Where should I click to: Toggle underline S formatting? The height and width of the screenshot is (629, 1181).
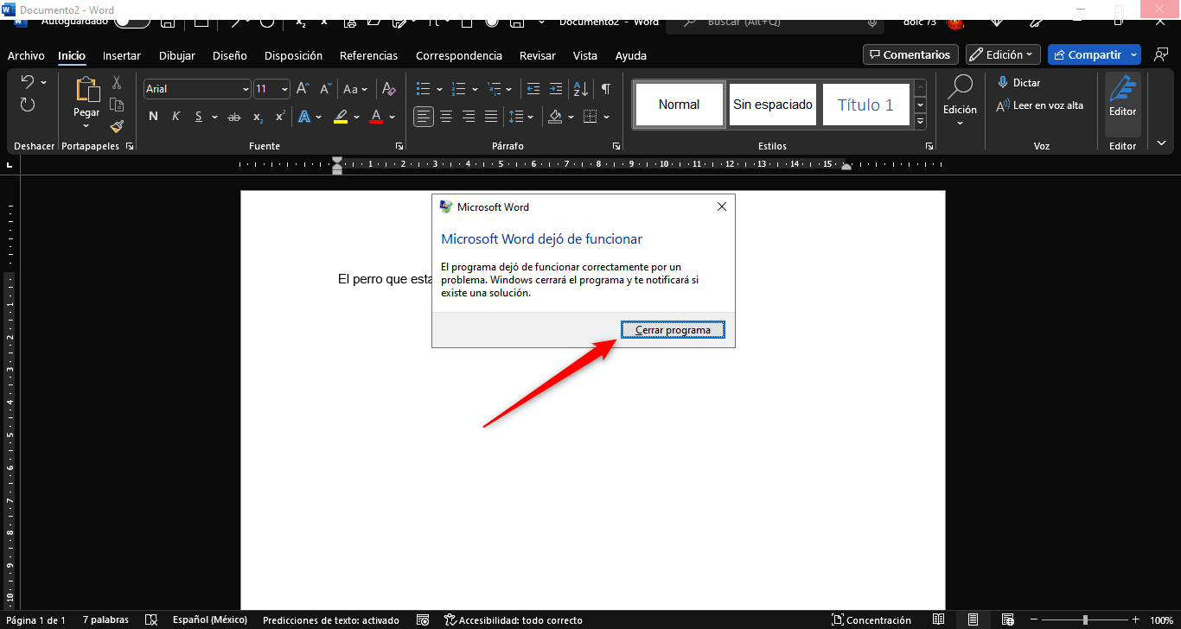[198, 117]
